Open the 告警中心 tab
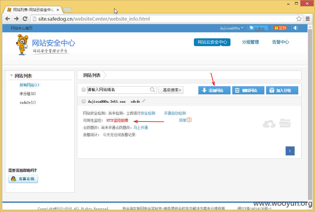Screen dimensions: 315x212 tap(281, 42)
